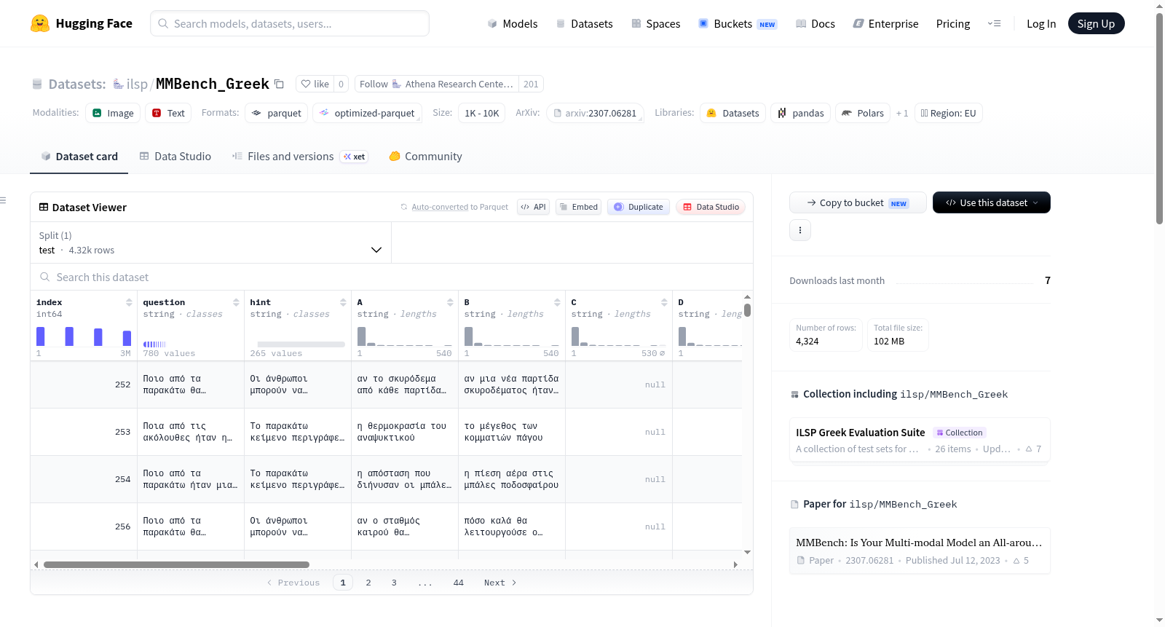Go to page 2 of the table
Viewport: 1165px width, 627px height.
(368, 583)
